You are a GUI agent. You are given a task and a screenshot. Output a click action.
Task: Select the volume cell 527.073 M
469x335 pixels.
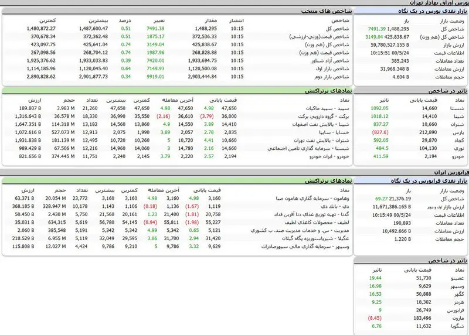[63, 132]
